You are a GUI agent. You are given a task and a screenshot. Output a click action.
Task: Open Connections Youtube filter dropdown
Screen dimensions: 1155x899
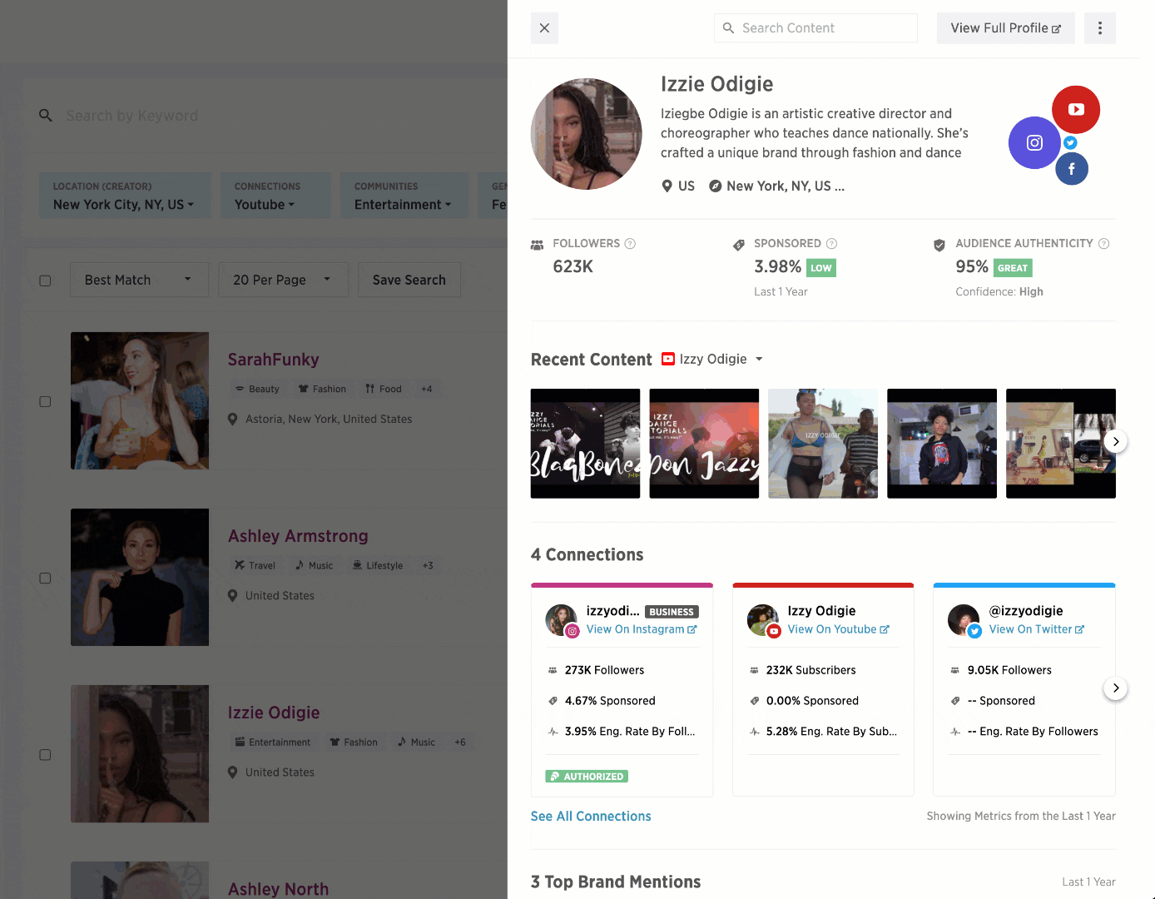pos(275,196)
